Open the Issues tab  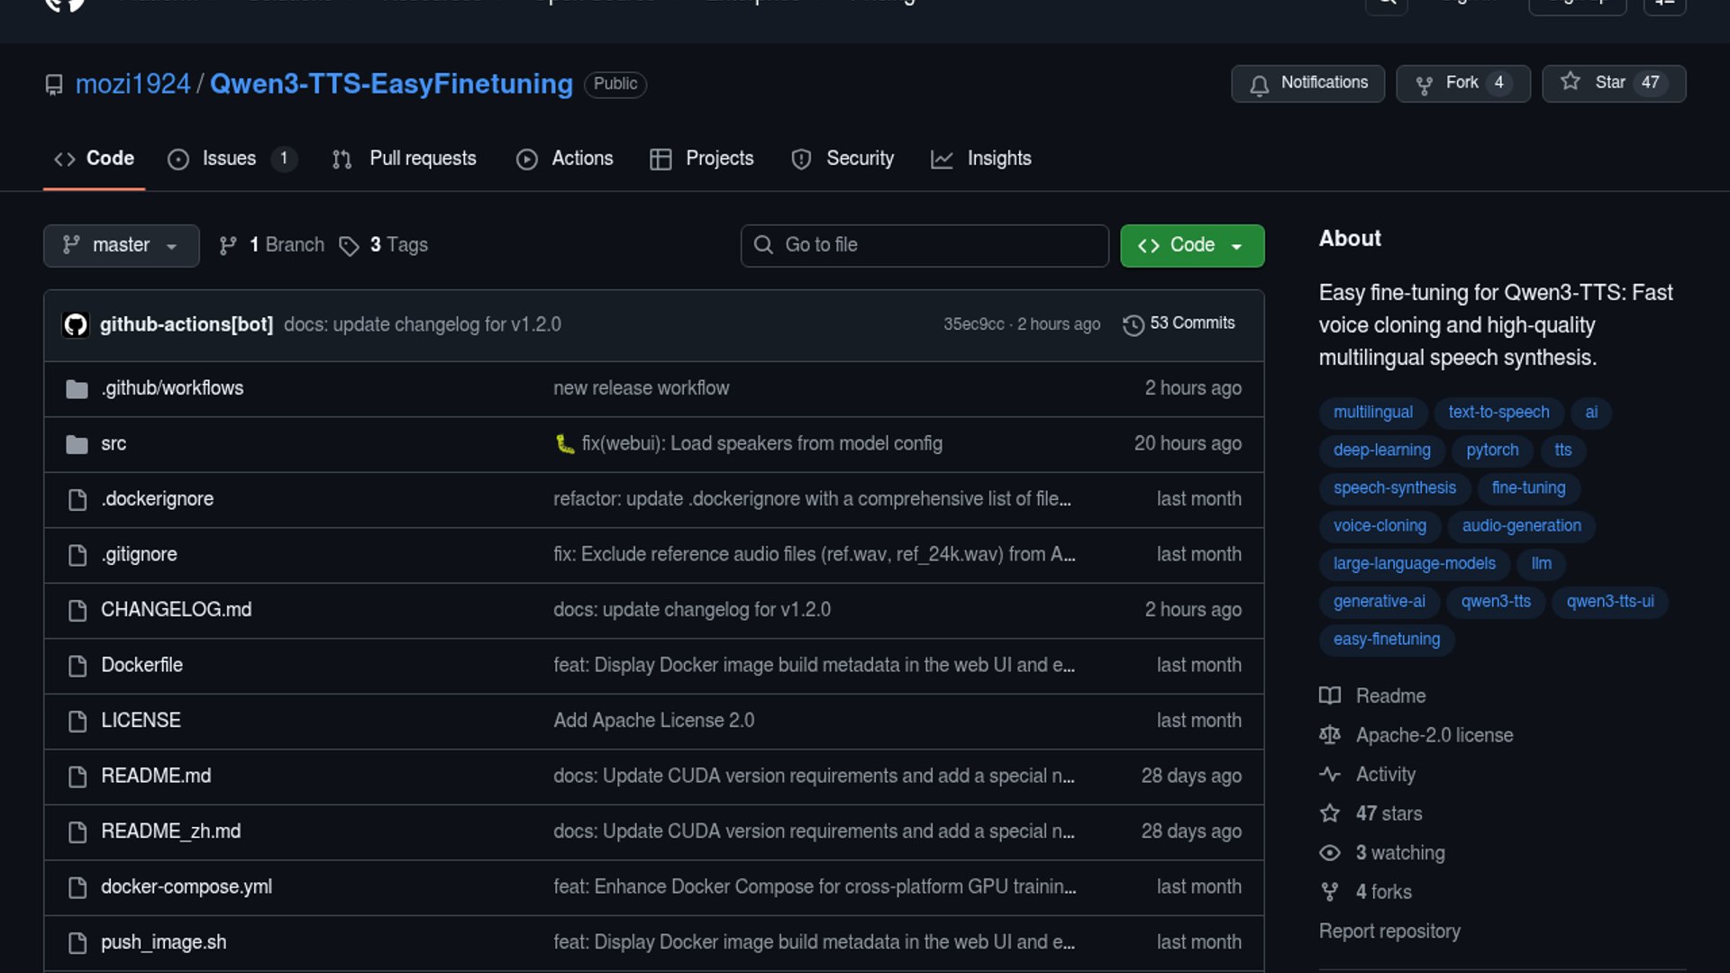click(229, 159)
